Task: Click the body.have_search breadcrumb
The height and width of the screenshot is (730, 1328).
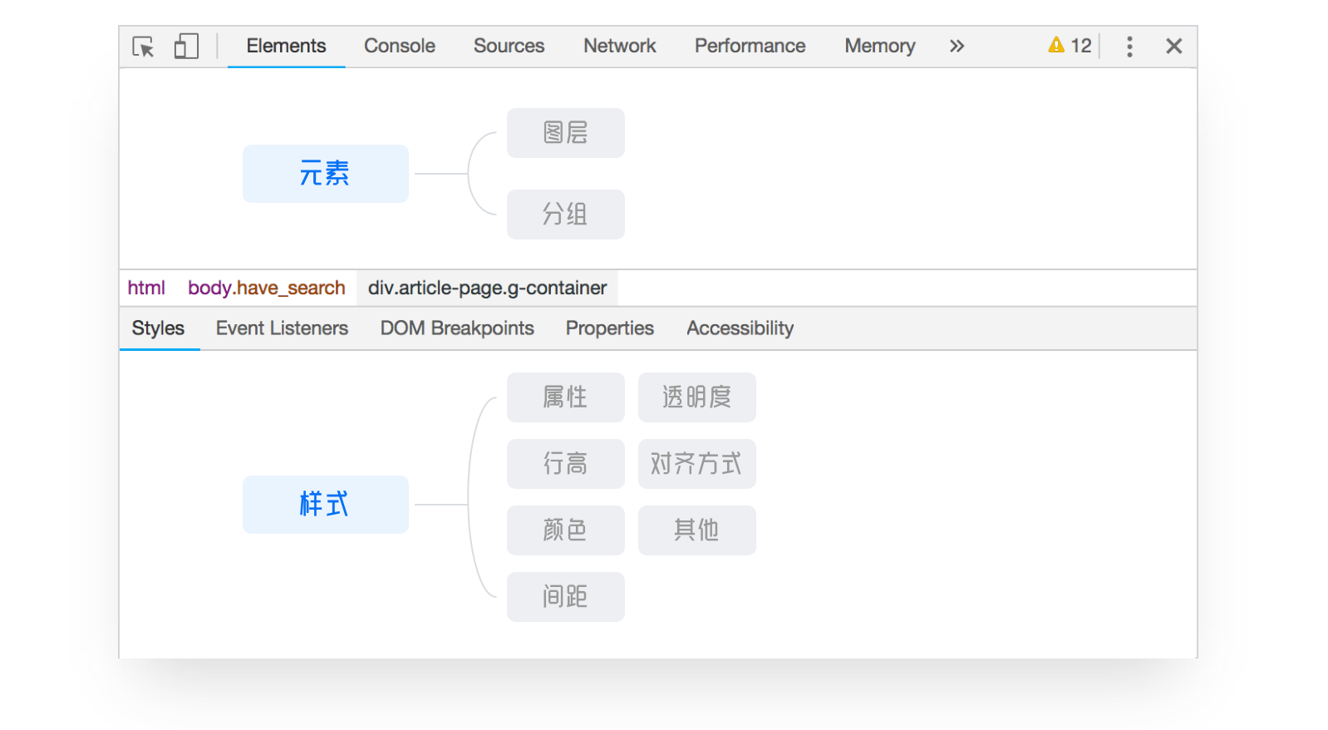Action: pyautogui.click(x=266, y=288)
